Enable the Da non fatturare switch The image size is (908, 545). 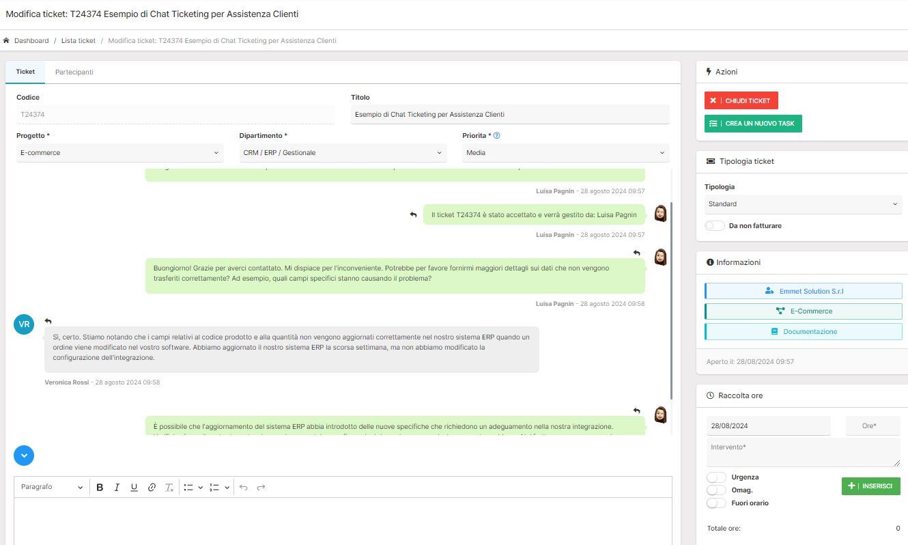click(714, 225)
